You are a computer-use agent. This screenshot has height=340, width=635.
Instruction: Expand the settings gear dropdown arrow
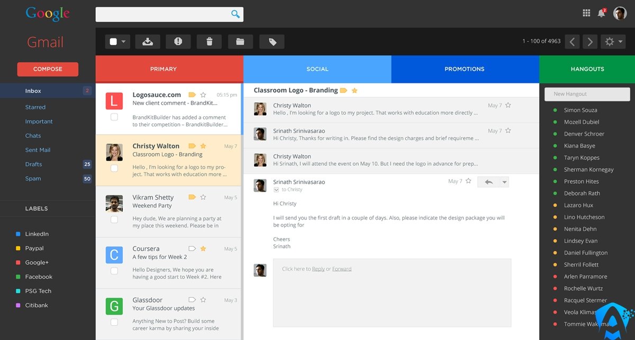pyautogui.click(x=620, y=42)
